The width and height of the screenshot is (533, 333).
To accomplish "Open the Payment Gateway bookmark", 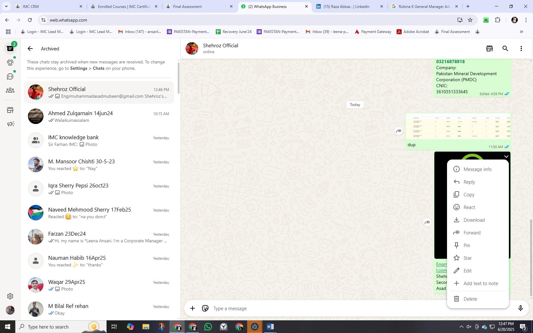I will coord(373,32).
